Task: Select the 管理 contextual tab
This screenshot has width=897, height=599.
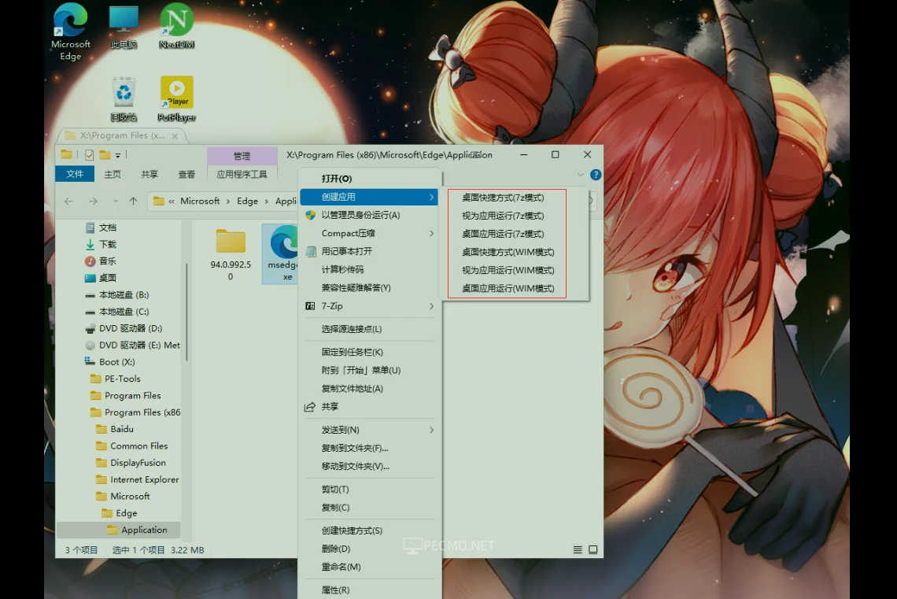Action: click(x=242, y=156)
